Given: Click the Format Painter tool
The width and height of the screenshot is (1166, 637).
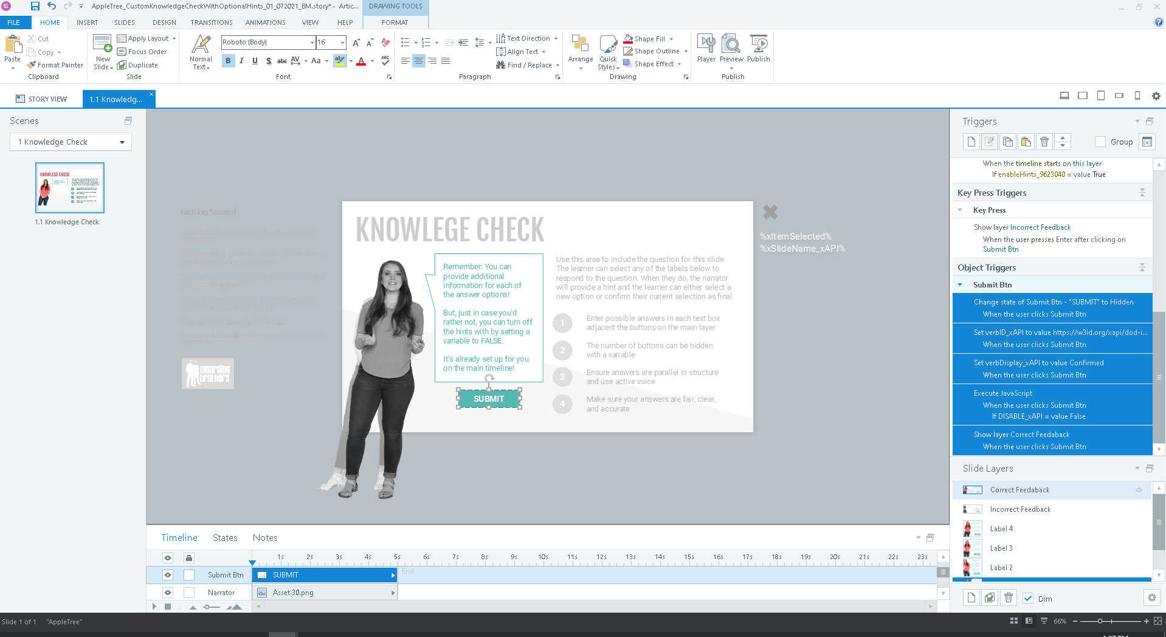Looking at the screenshot, I should [x=55, y=65].
